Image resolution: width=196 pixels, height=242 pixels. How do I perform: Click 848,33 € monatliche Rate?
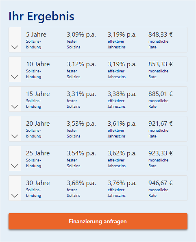tap(161, 35)
